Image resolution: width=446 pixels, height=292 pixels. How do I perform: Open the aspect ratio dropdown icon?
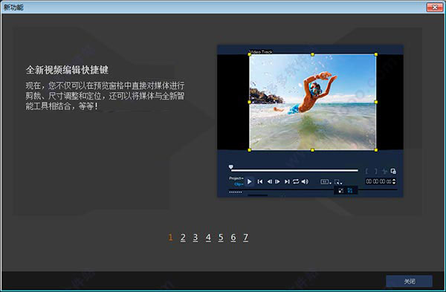point(326,182)
